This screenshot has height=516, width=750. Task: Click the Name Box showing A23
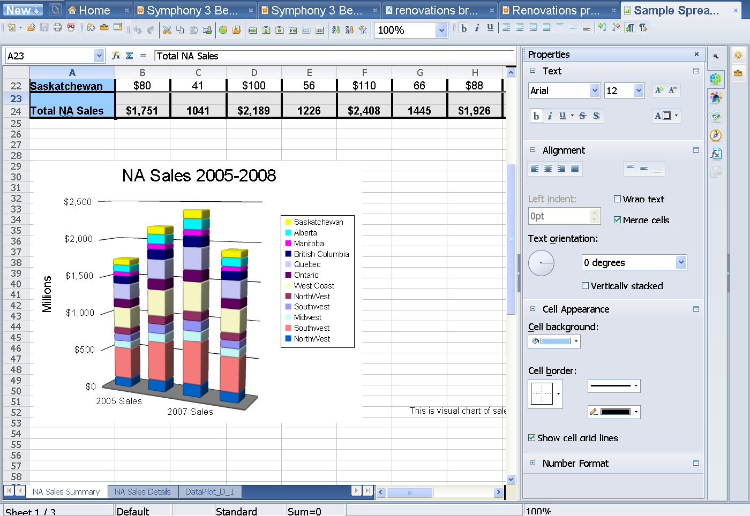tap(51, 56)
